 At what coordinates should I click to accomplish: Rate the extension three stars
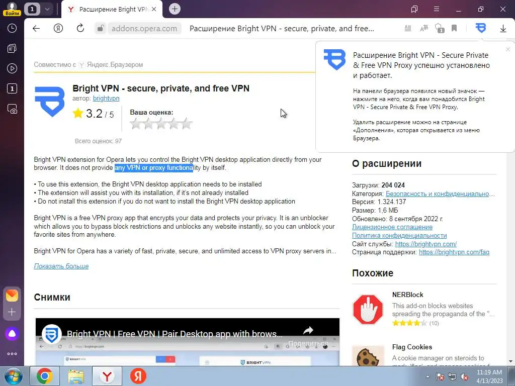[x=161, y=124]
